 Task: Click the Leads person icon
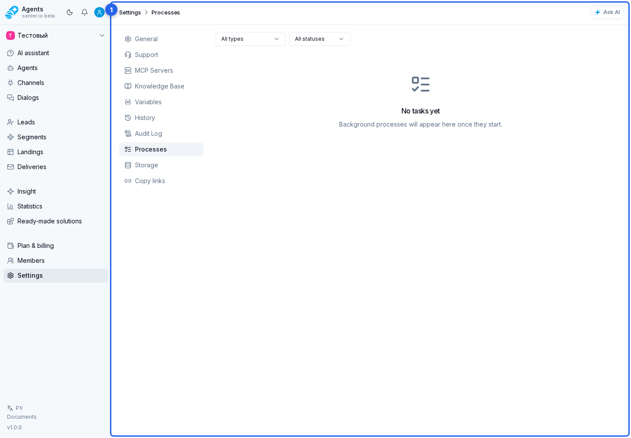(x=11, y=122)
